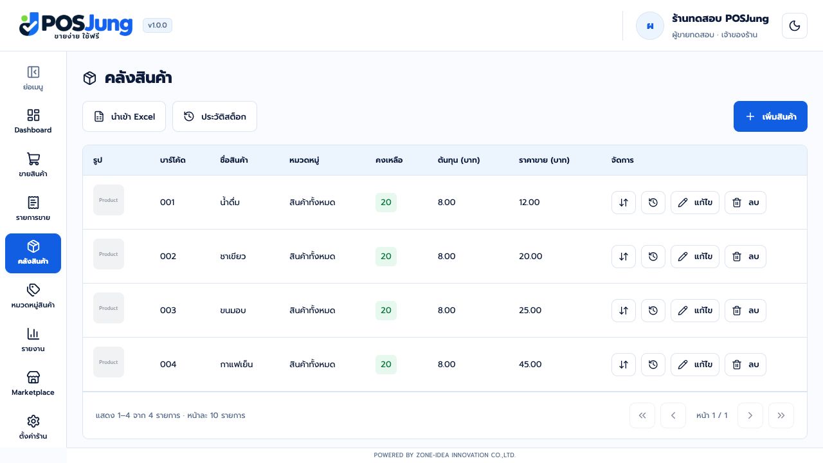The width and height of the screenshot is (823, 463).
Task: Adjust stock arrows for ชาเขียว row
Action: coord(624,257)
